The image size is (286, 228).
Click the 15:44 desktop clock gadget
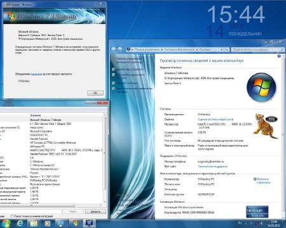click(x=236, y=15)
